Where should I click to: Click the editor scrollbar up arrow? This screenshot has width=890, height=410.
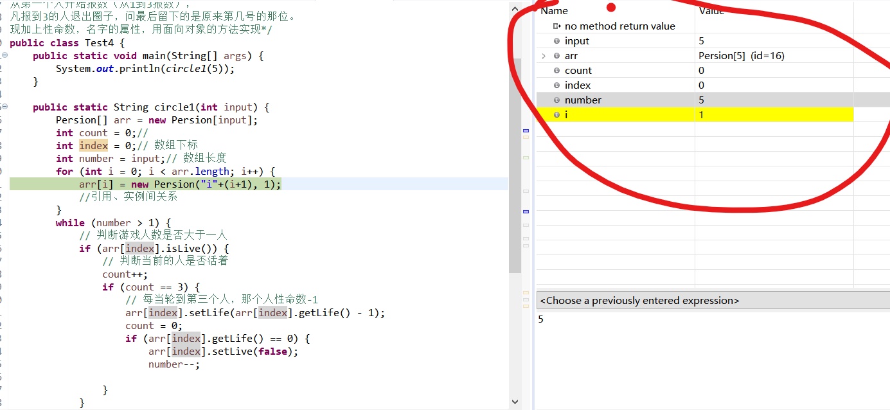(515, 8)
